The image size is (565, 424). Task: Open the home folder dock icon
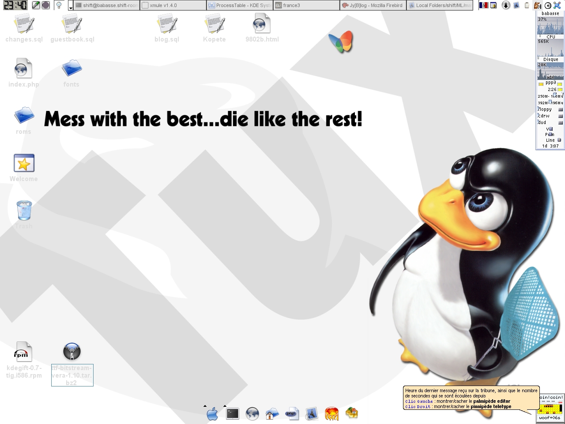point(271,414)
